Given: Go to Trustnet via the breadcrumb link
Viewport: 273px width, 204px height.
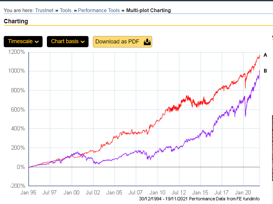Looking at the screenshot, I should [44, 11].
